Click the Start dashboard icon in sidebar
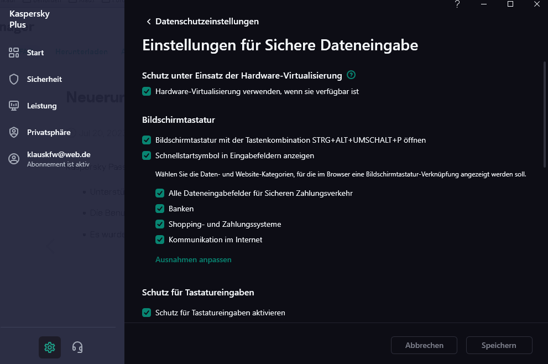Viewport: 548px width, 364px height. 14,53
